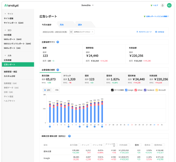Image resolution: width=176 pixels, height=162 pixels.
Task: Select the クリック 1,320 metric tab
Action: point(72,79)
